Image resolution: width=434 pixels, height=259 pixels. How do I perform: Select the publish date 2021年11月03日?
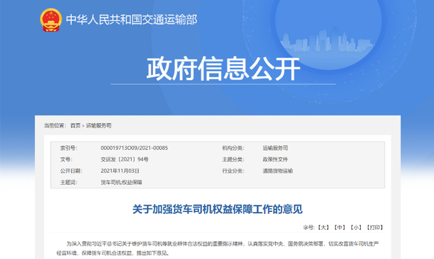coord(120,171)
